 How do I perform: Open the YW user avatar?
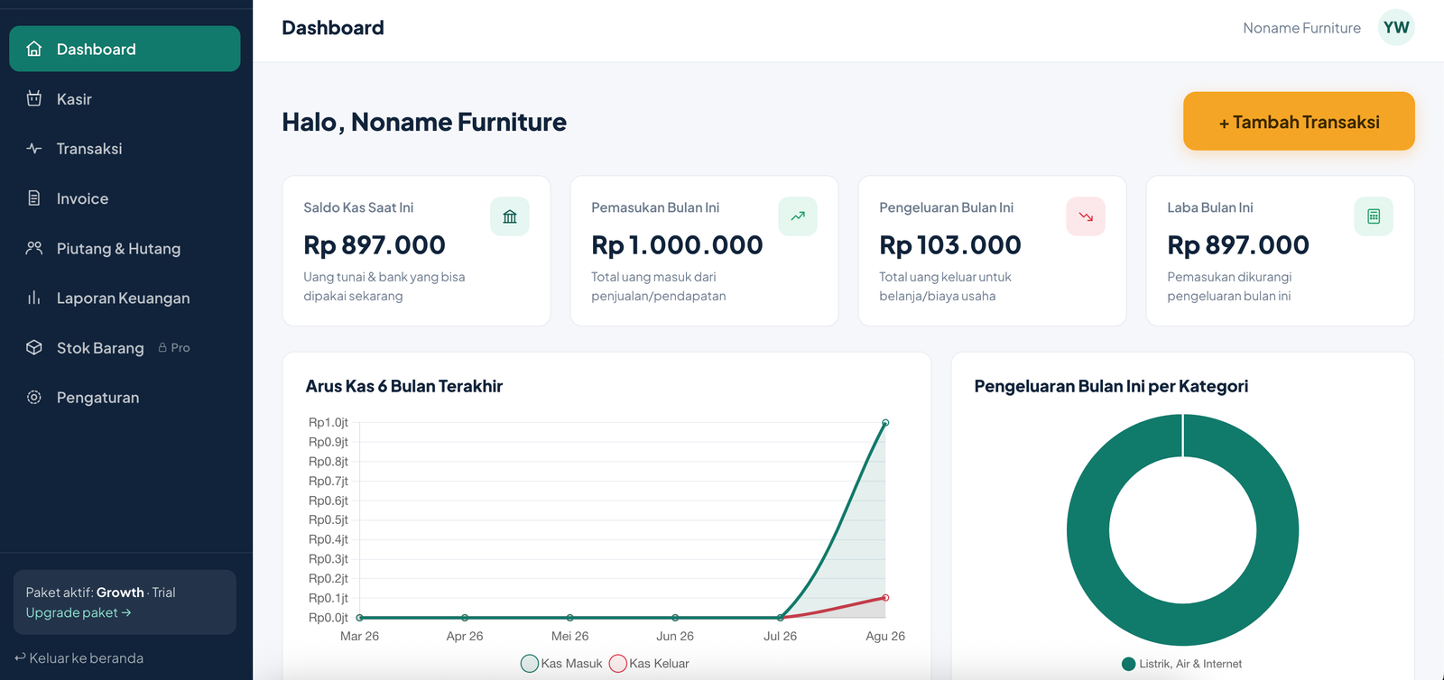pos(1396,28)
